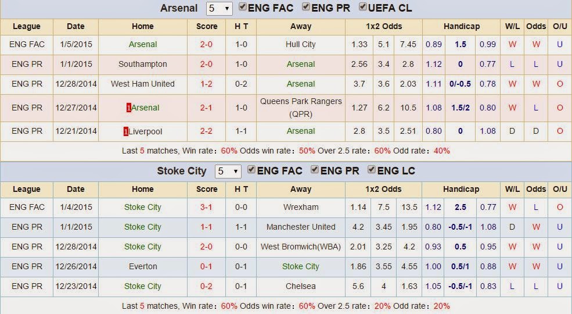The height and width of the screenshot is (314, 572).
Task: Click Handicap column header in Arsenal table
Action: point(462,27)
